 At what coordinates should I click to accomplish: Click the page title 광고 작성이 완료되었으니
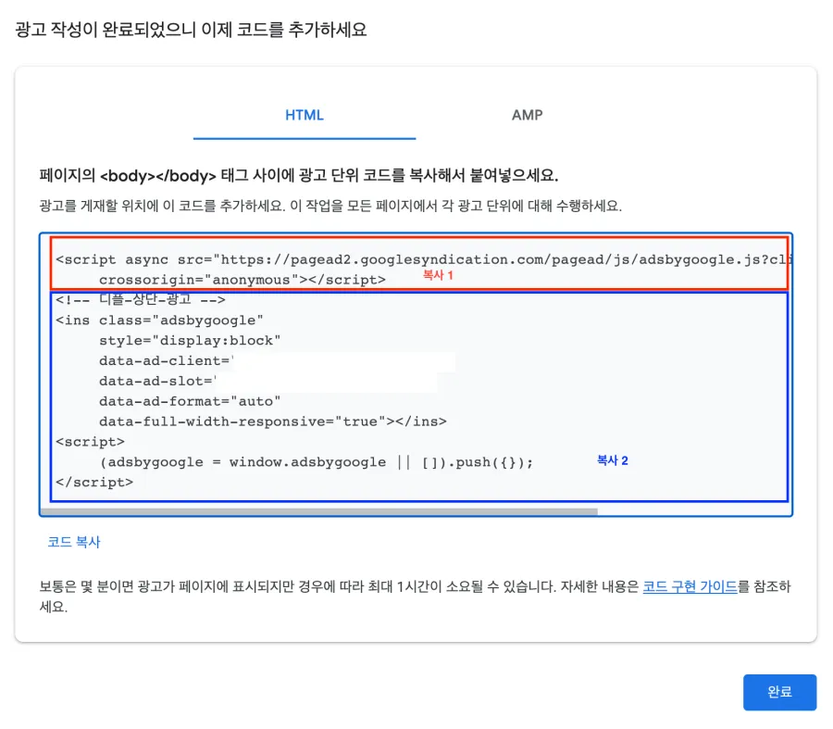[x=191, y=30]
